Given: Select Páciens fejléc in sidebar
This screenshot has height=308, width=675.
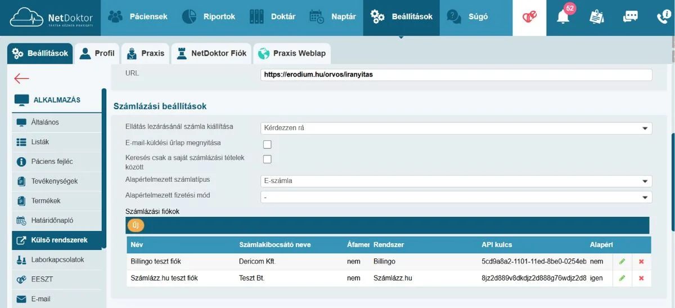Looking at the screenshot, I should coord(56,162).
